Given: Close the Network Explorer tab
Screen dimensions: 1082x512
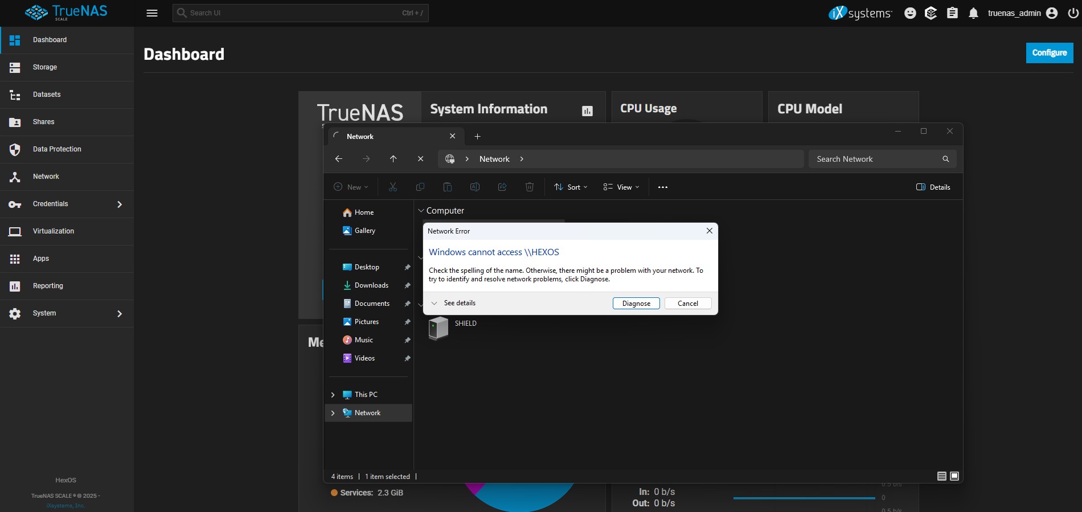Looking at the screenshot, I should coord(452,136).
